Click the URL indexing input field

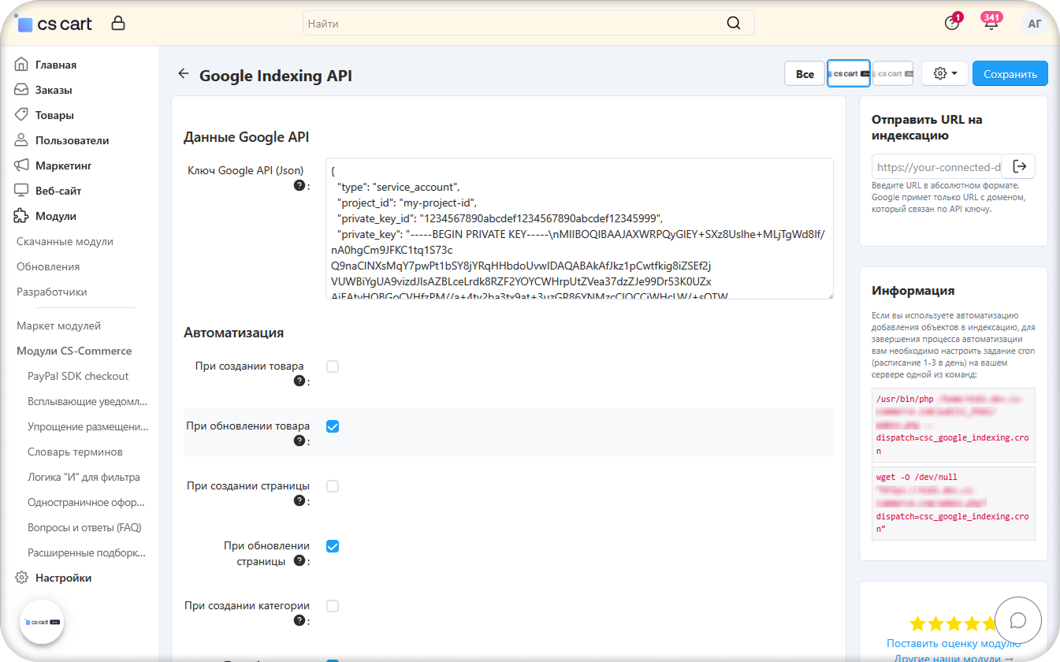[x=937, y=167]
